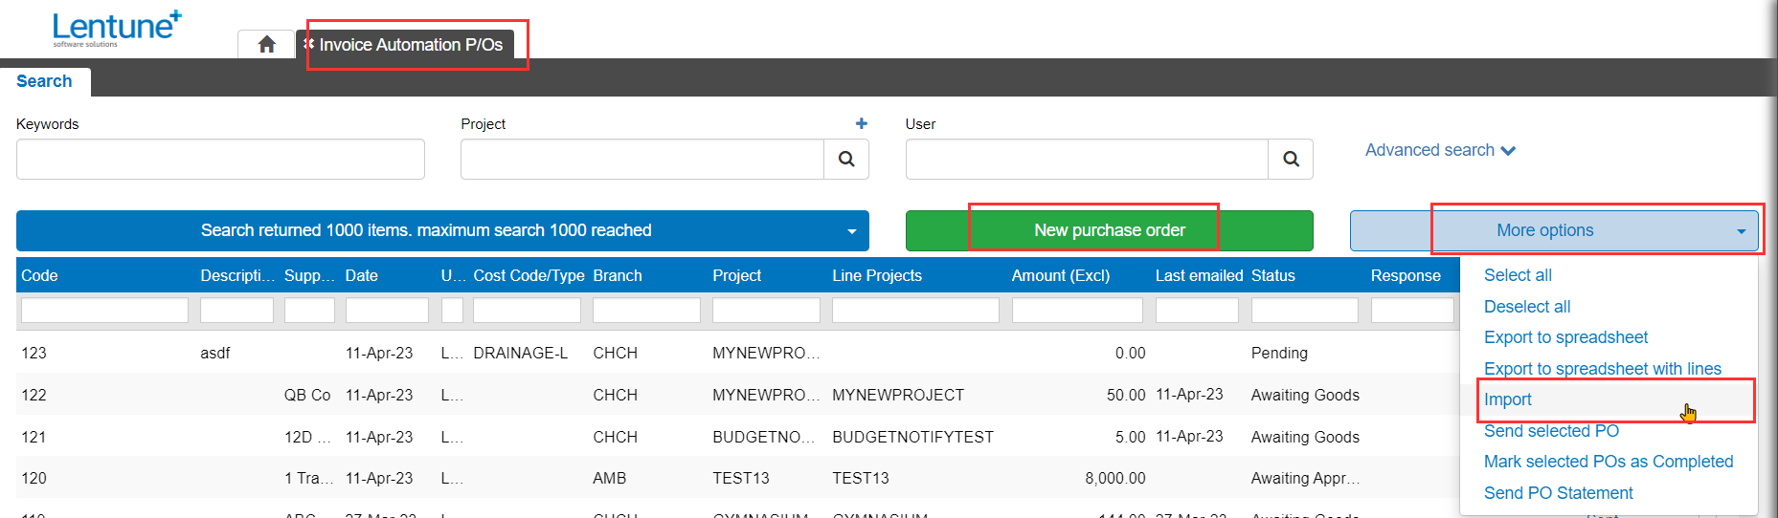Add project with the plus icon

[862, 123]
